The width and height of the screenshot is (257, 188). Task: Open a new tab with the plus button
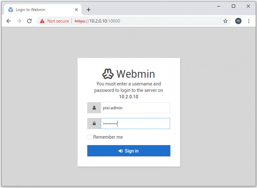(x=88, y=10)
